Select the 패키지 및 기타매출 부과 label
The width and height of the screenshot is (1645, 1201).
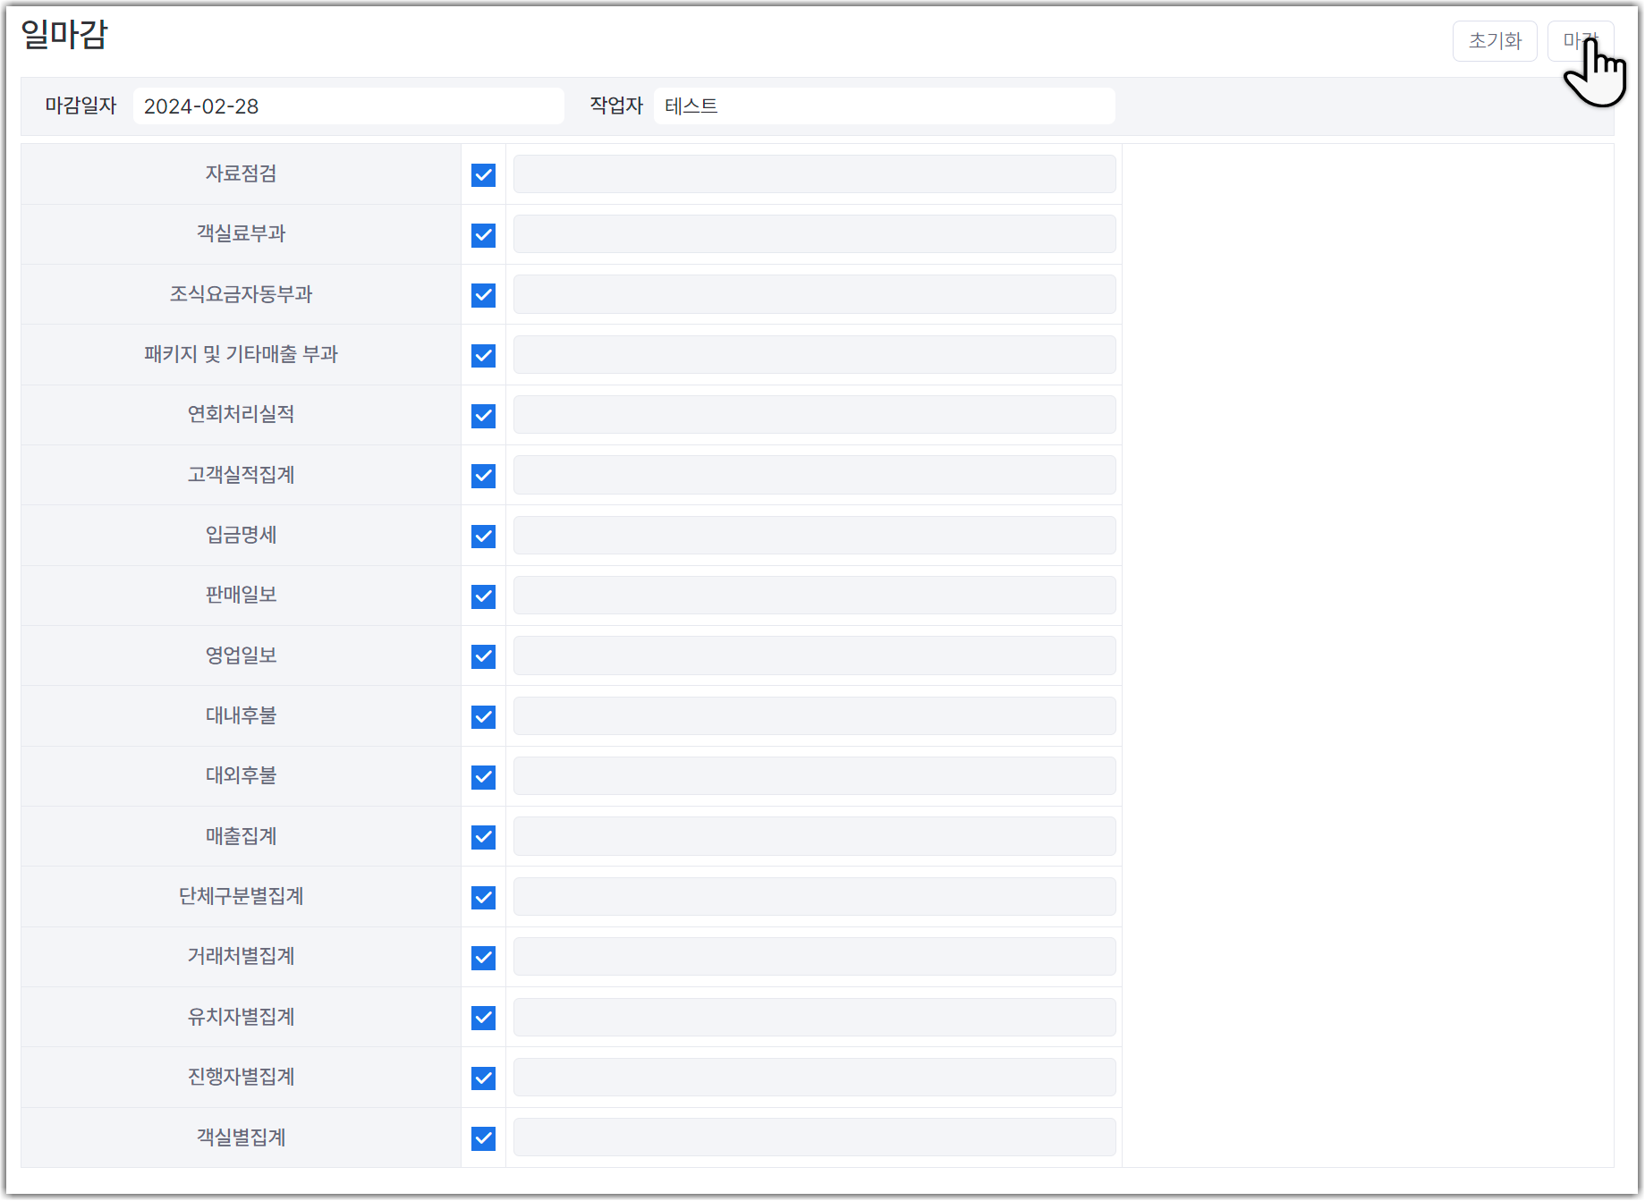(242, 354)
